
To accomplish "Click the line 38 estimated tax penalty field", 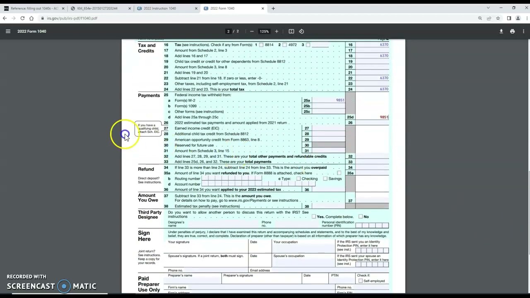I will click(x=328, y=206).
